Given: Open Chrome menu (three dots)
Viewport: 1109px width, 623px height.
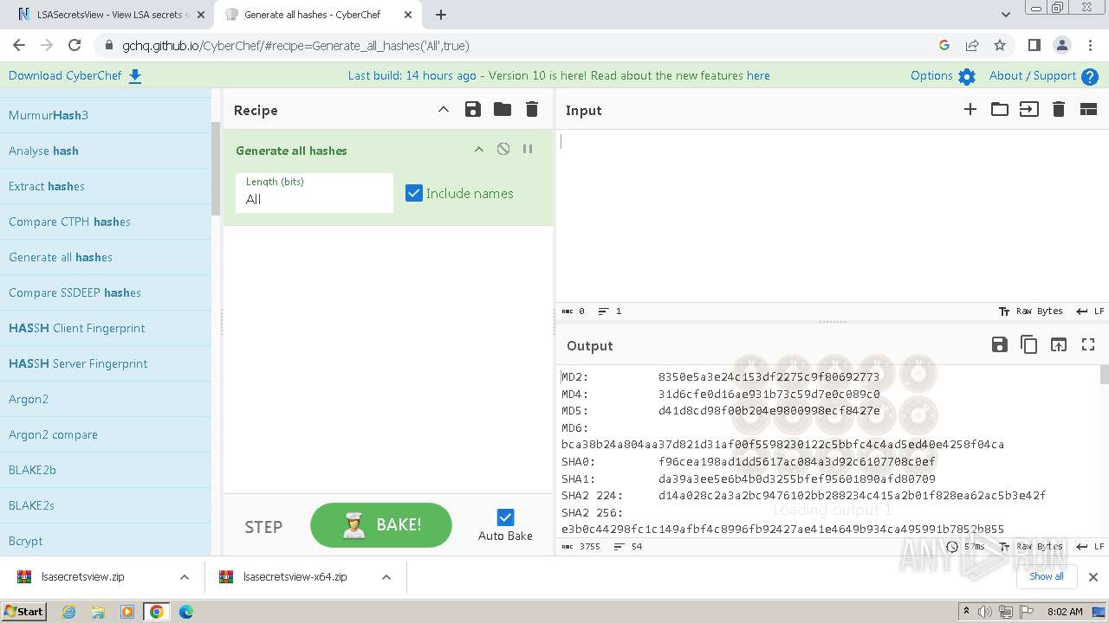Looking at the screenshot, I should tap(1090, 46).
